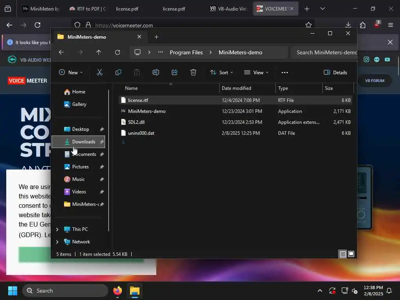Open the Firefox application hamburger menu

coord(391,25)
